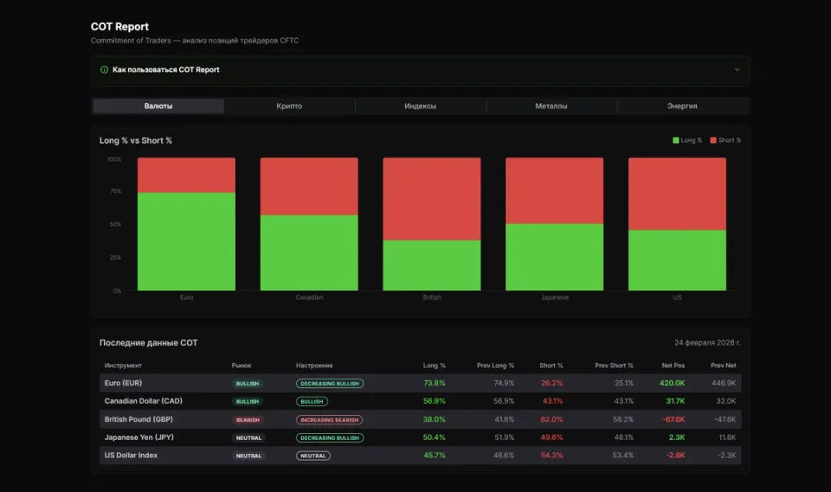Click the info icon beside Как пользоваться COT Report
Image resolution: width=831 pixels, height=492 pixels.
pyautogui.click(x=105, y=69)
